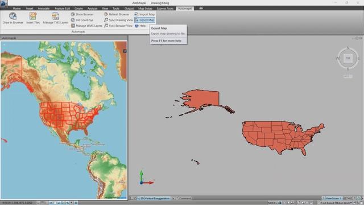Image resolution: width=364 pixels, height=205 pixels.
Task: Switch to the Insert ribbon tab
Action: point(30,9)
